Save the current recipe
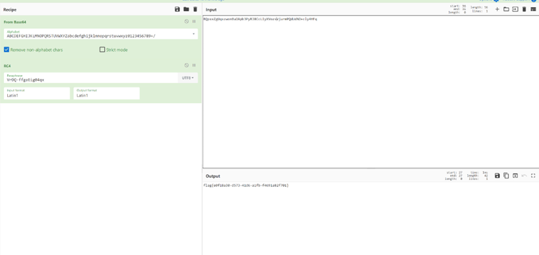 click(x=177, y=9)
